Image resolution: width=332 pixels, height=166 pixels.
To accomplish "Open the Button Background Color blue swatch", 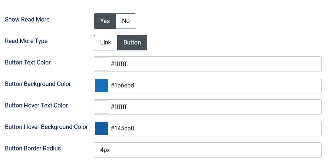I will click(x=102, y=86).
